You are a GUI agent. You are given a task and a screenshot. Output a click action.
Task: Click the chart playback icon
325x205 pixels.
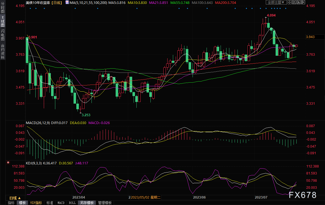(299, 2)
